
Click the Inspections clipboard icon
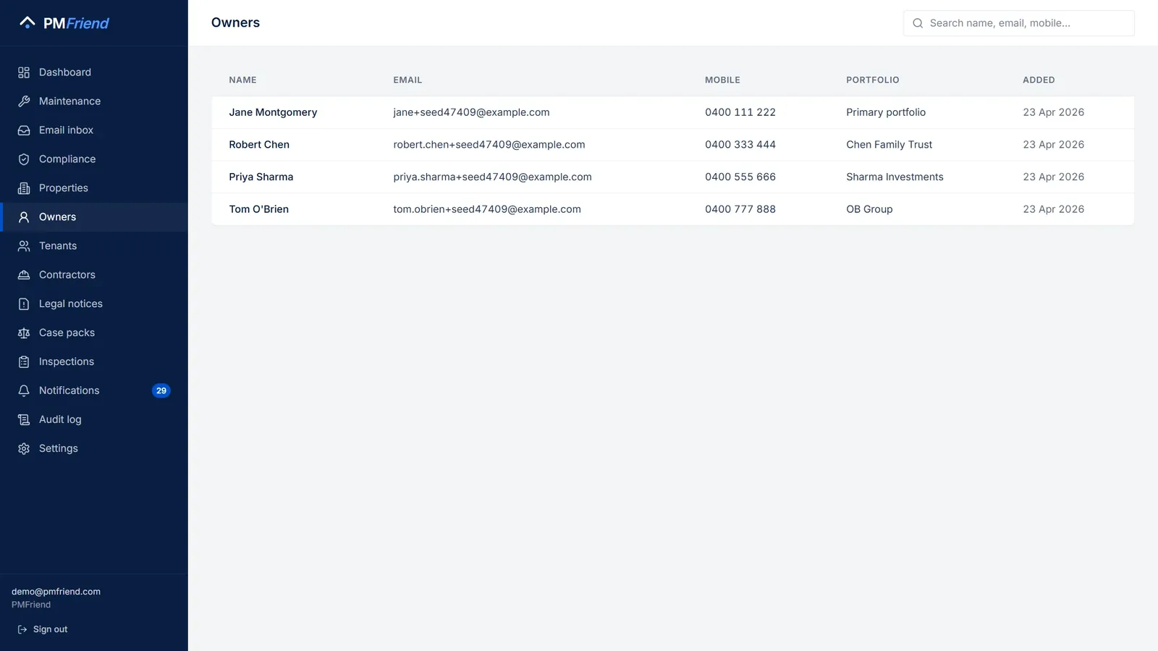[24, 362]
